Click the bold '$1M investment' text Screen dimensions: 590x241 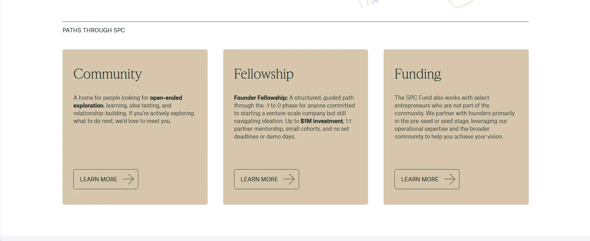pyautogui.click(x=321, y=121)
